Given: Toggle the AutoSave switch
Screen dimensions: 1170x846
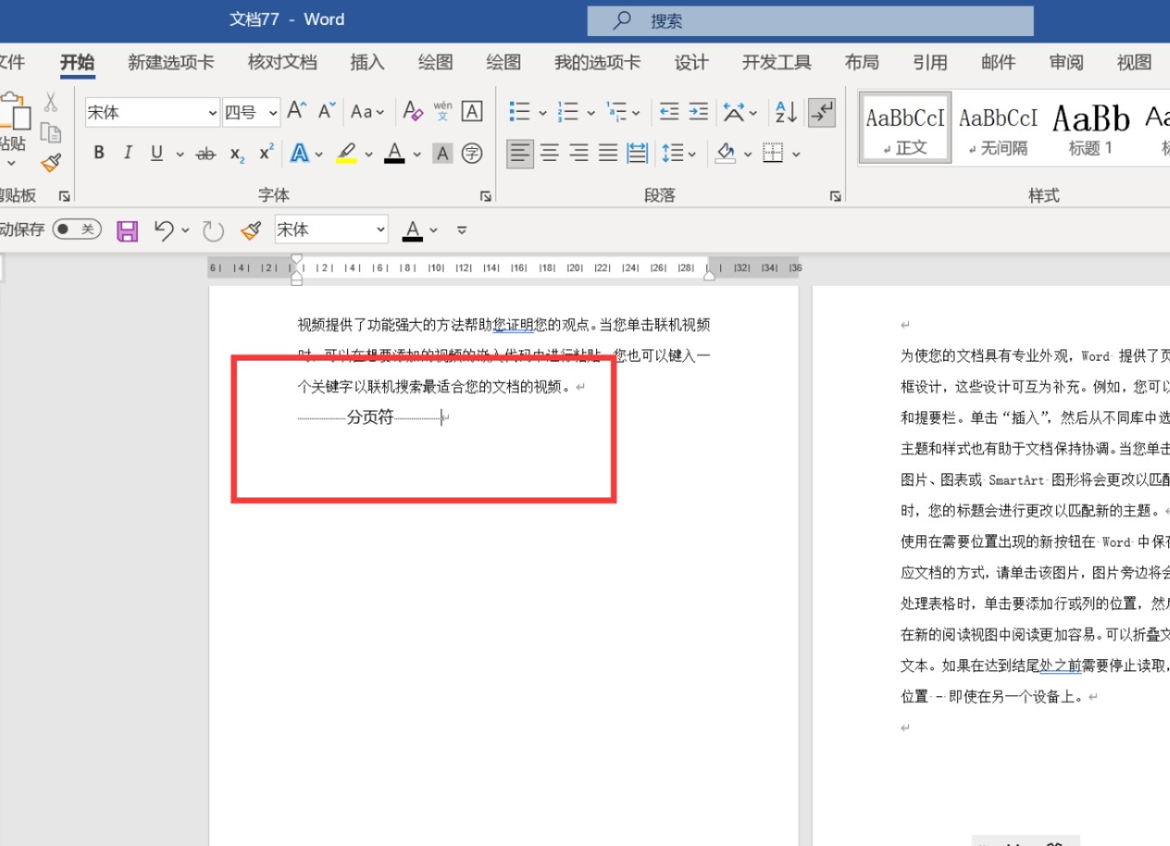Looking at the screenshot, I should click(x=77, y=229).
